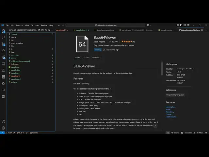
Task: Toggle the Auto Update checkbox
Action: pos(104,50)
